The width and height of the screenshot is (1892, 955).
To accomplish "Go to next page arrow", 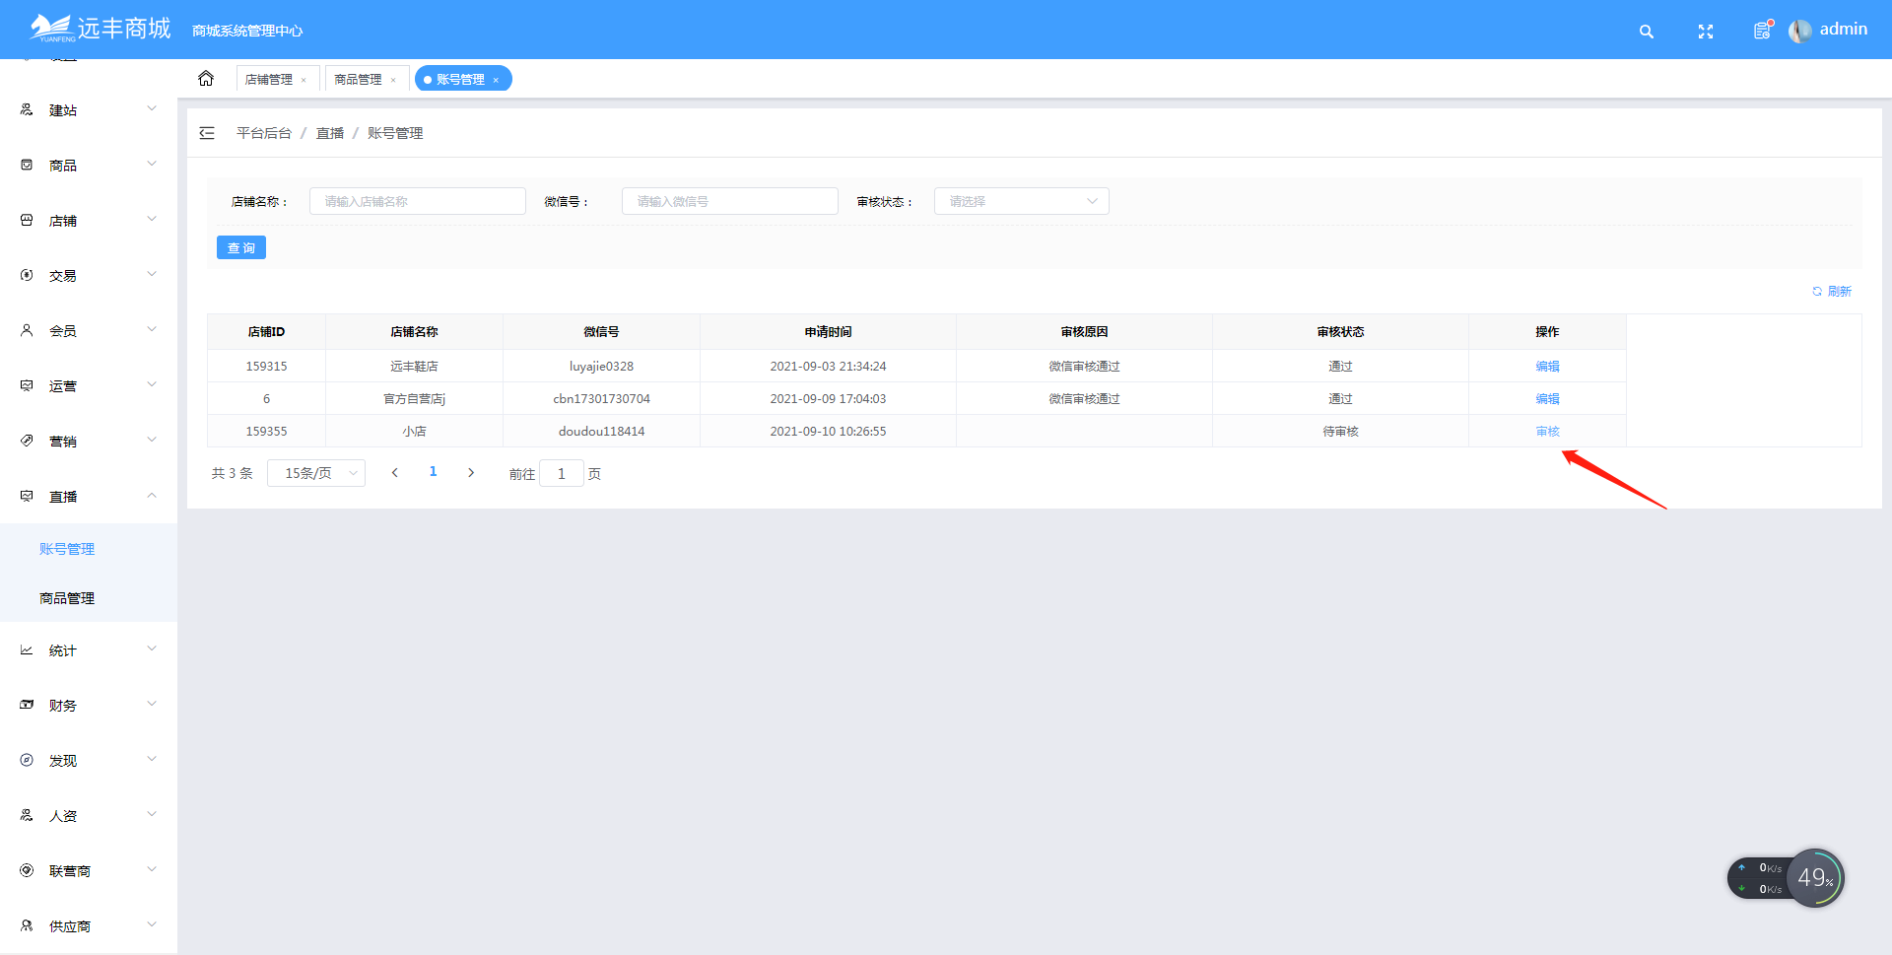I will click(x=471, y=473).
